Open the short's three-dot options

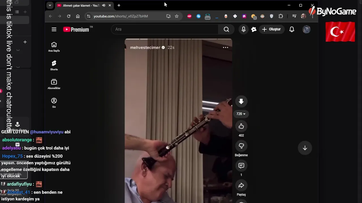[x=225, y=47]
